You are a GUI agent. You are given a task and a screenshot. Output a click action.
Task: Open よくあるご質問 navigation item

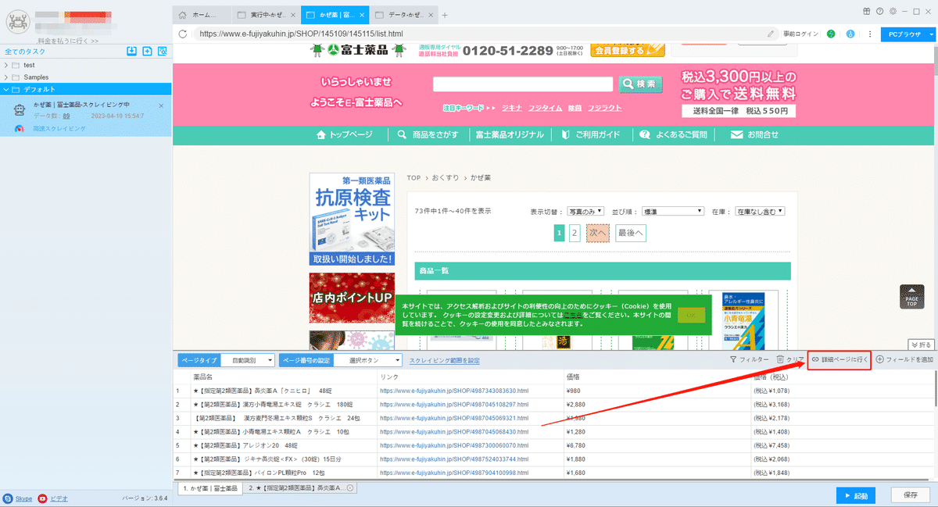(674, 134)
